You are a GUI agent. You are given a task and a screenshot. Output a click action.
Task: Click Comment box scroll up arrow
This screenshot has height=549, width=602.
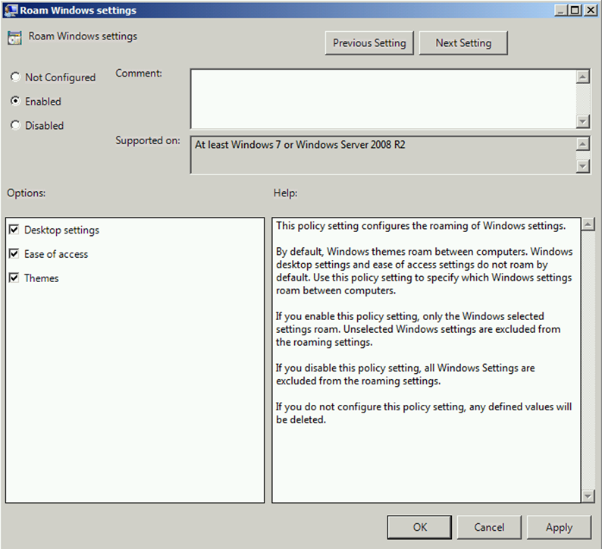click(x=582, y=77)
